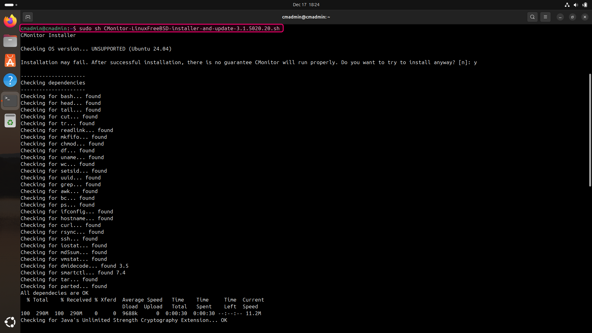Viewport: 592px width, 333px height.
Task: Click the 'Checking for iostat' line
Action: coord(64,245)
